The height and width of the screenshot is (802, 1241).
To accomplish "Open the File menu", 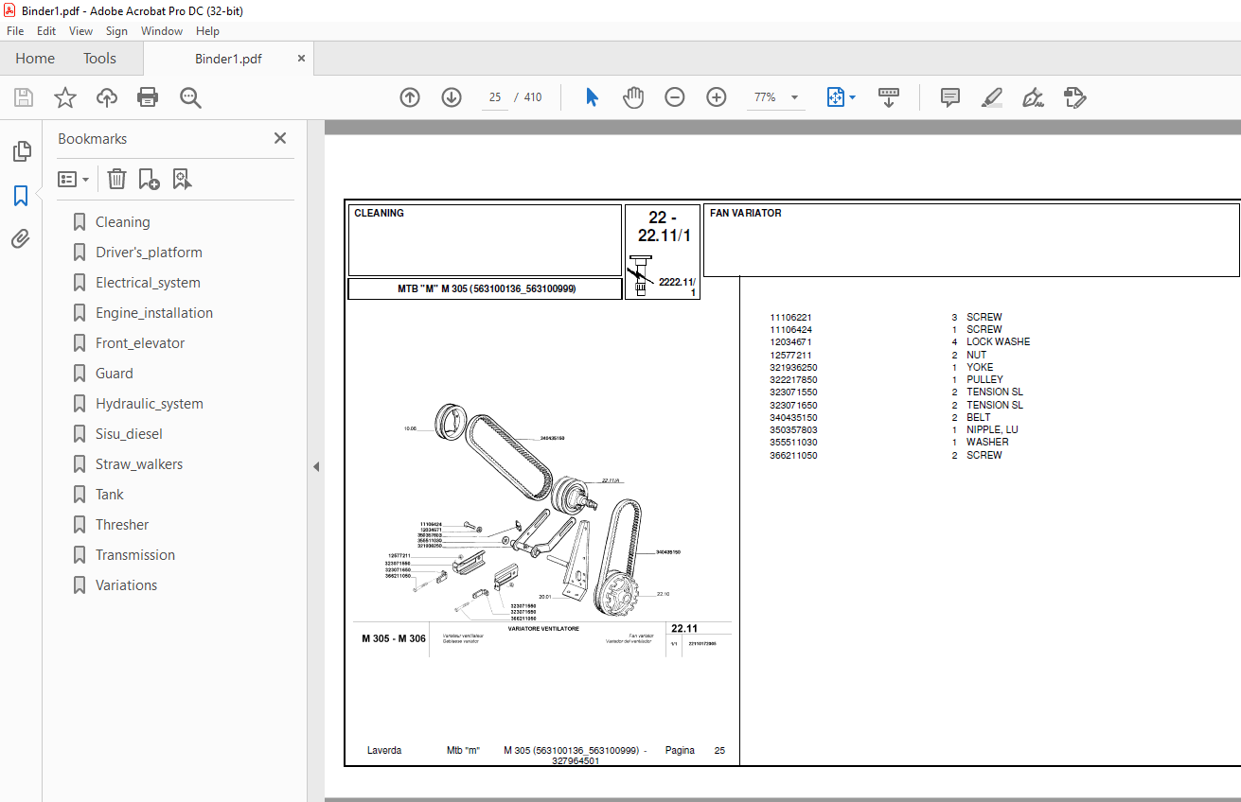I will click(15, 31).
